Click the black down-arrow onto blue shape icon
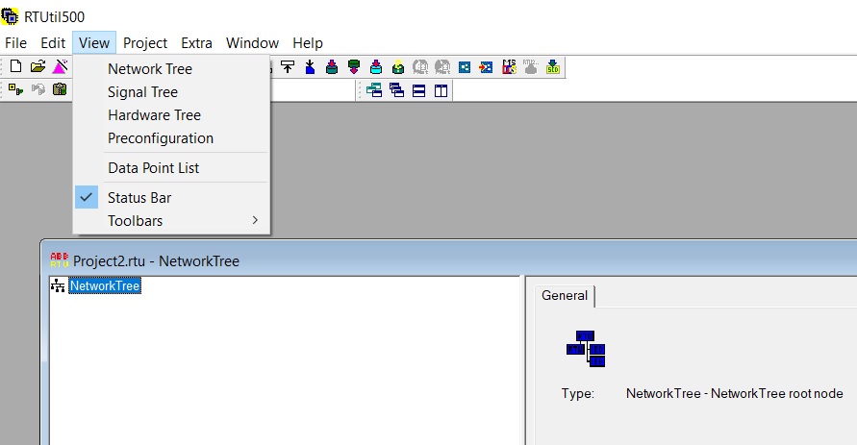 point(310,67)
